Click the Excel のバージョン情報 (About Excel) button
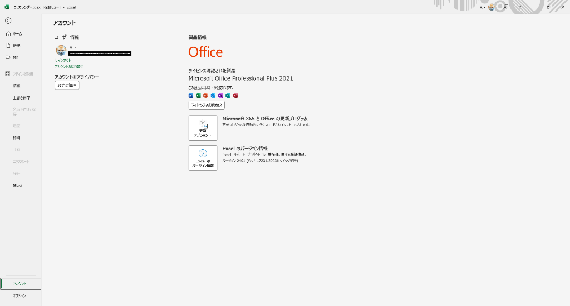 [203, 158]
